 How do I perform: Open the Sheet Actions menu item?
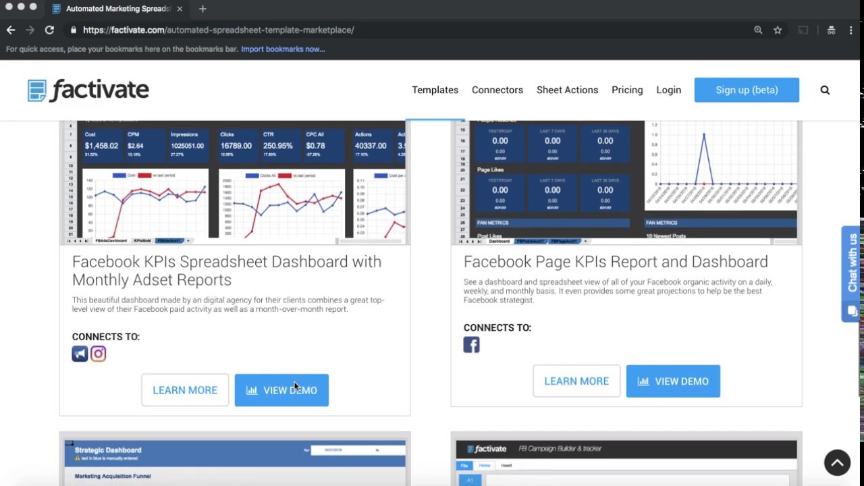567,90
